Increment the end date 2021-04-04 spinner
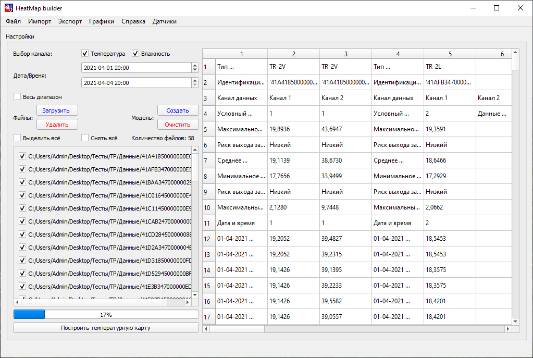 [x=195, y=80]
